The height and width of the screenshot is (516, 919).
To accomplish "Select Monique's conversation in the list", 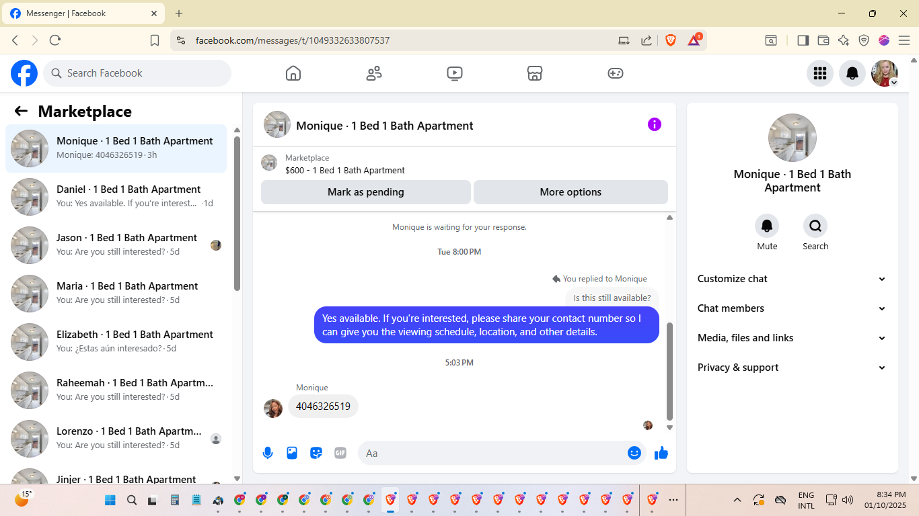I will [116, 148].
